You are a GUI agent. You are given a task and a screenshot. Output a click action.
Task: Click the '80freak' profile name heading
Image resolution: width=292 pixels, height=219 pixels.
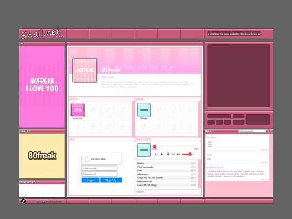point(111,70)
